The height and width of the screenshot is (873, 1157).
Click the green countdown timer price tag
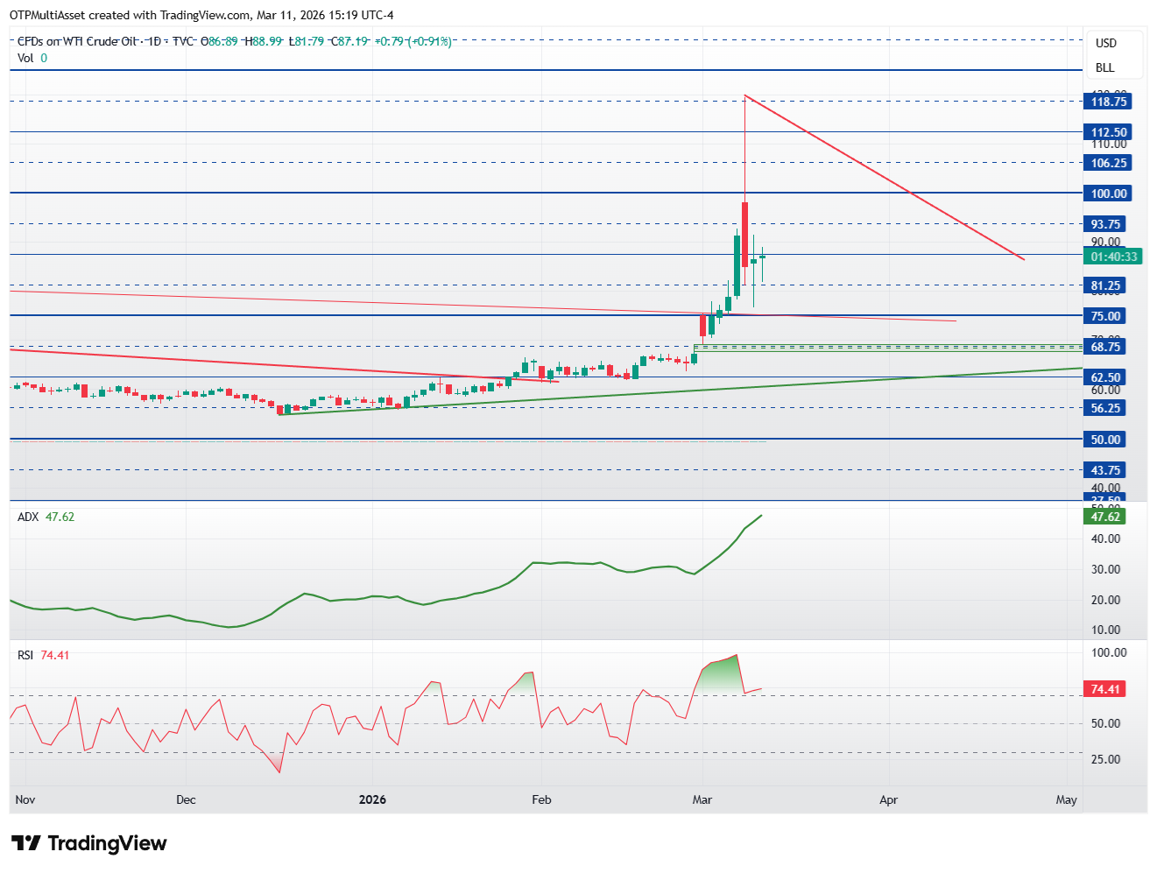(x=1113, y=257)
